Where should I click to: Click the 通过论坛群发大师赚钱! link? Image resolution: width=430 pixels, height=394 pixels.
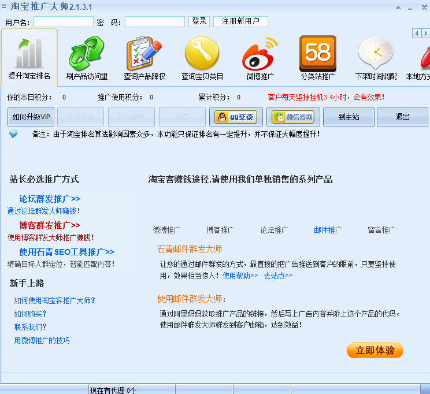tap(43, 211)
